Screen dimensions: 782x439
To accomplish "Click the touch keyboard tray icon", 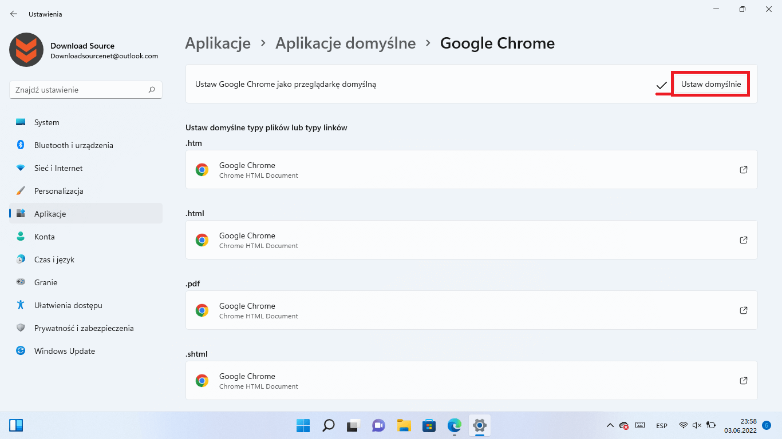I will pyautogui.click(x=640, y=425).
